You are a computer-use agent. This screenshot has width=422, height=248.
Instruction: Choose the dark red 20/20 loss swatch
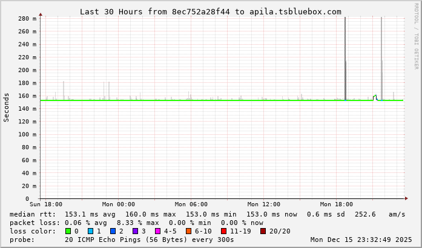pos(263,231)
